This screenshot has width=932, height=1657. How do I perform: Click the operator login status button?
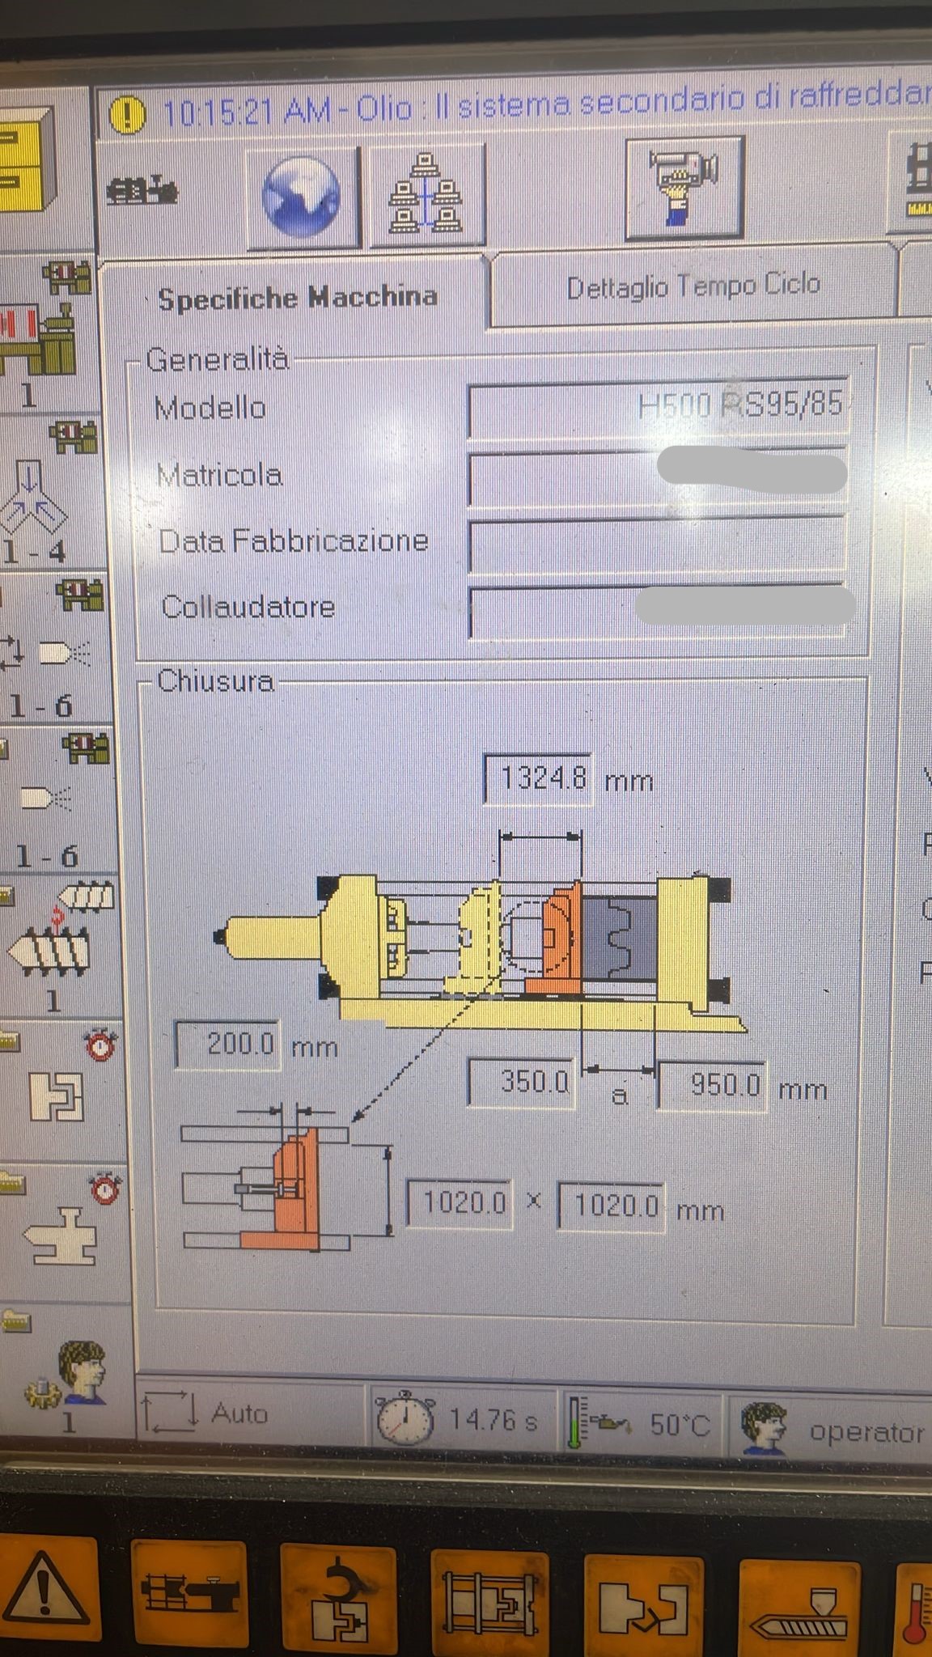pos(833,1428)
